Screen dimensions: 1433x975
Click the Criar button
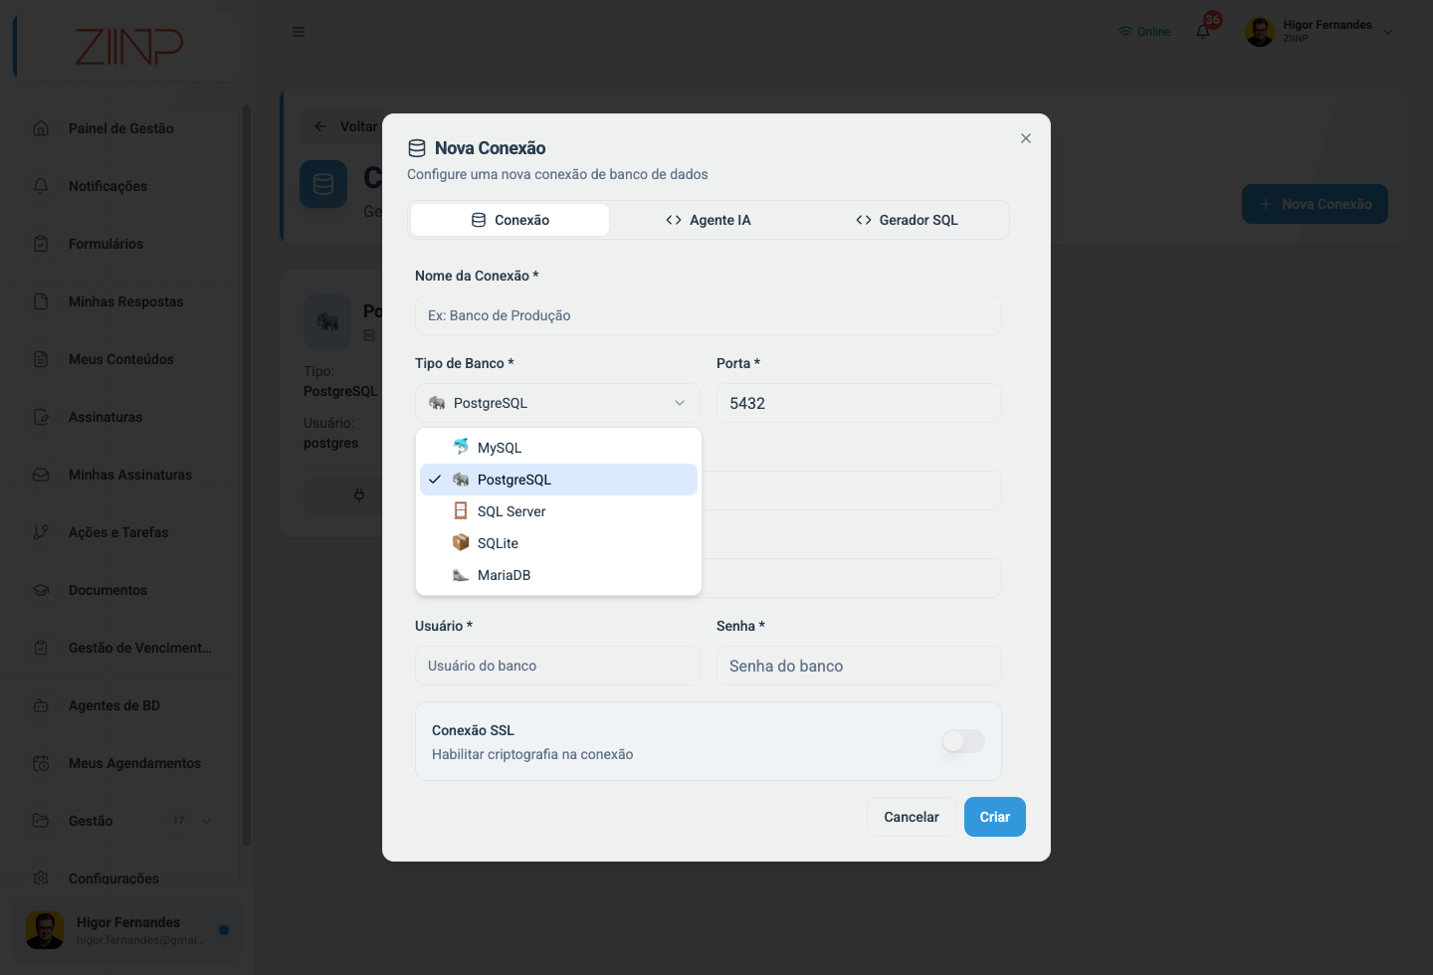click(x=995, y=817)
